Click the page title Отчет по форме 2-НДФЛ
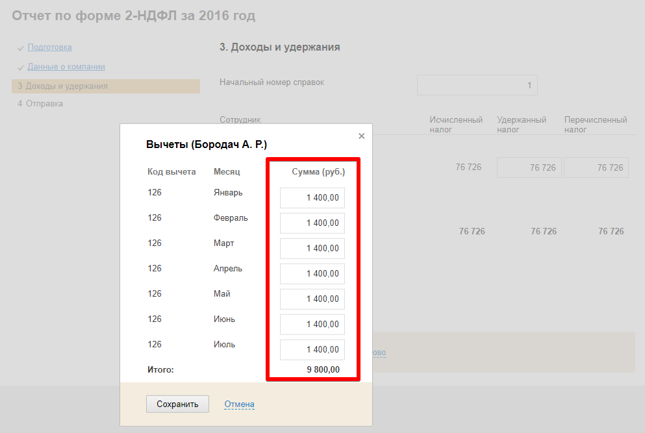This screenshot has width=645, height=433. 134,16
